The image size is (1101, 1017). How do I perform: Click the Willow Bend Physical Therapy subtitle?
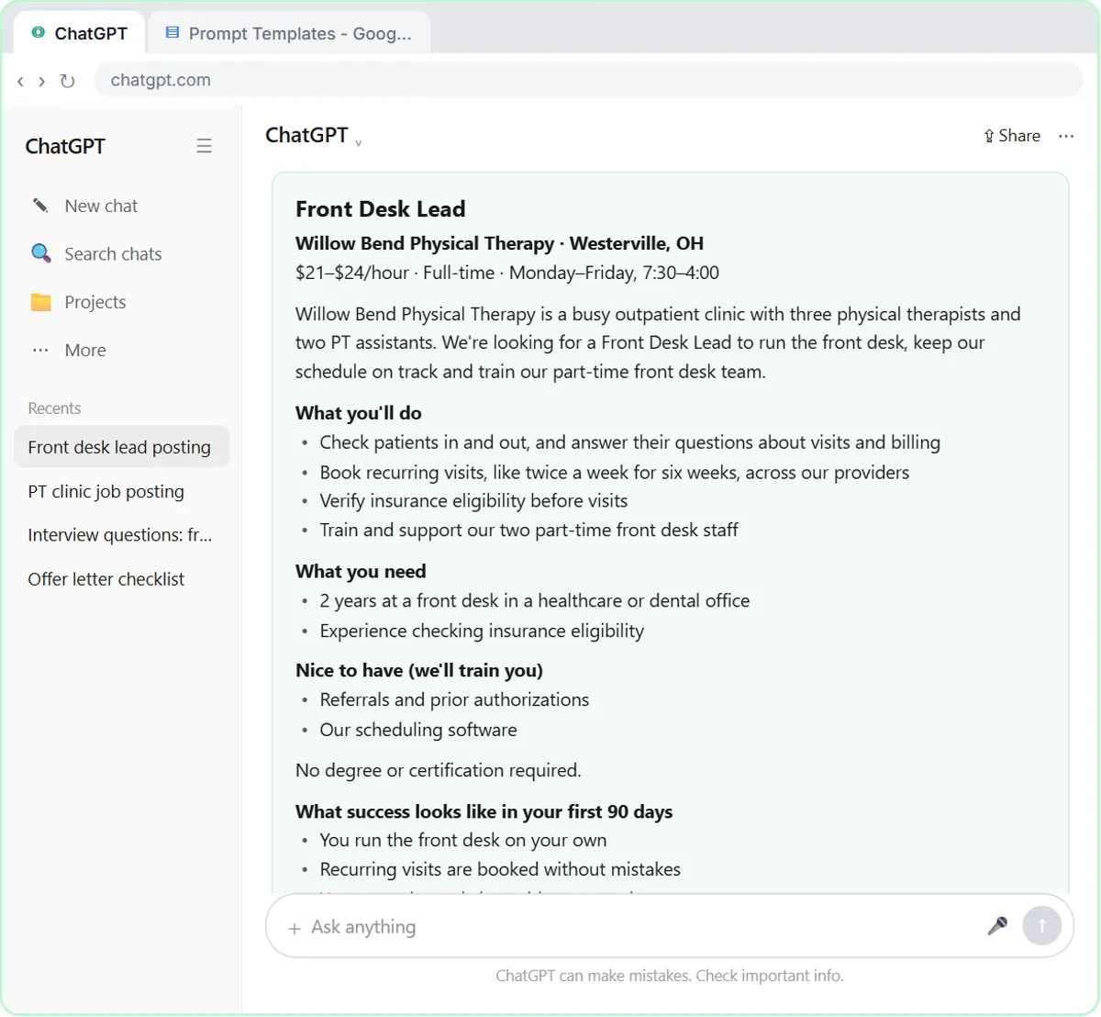tap(499, 243)
